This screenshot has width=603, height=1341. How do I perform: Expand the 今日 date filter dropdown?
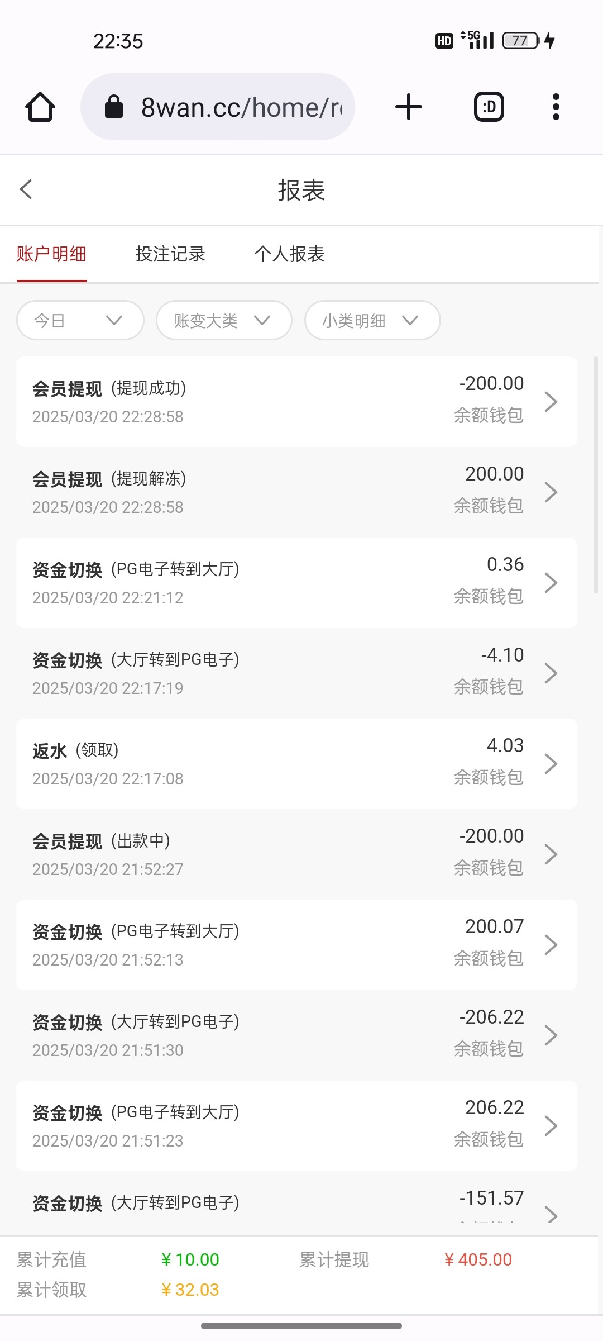[x=80, y=320]
